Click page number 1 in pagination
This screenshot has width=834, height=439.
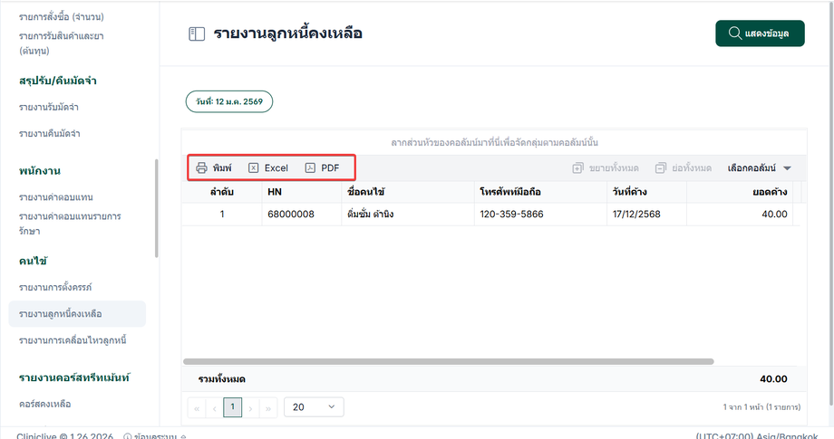[232, 407]
